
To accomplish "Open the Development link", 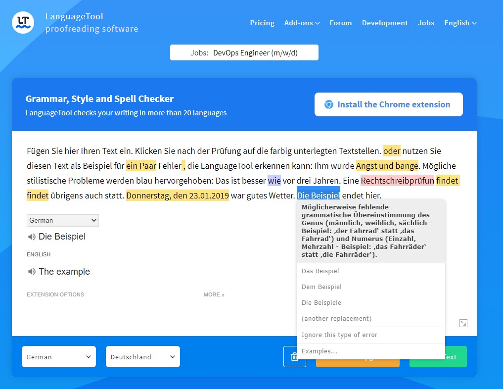I will 385,23.
